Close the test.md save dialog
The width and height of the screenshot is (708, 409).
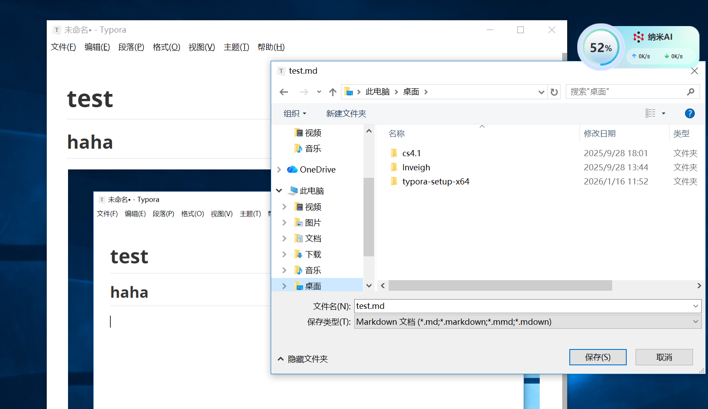(x=694, y=71)
